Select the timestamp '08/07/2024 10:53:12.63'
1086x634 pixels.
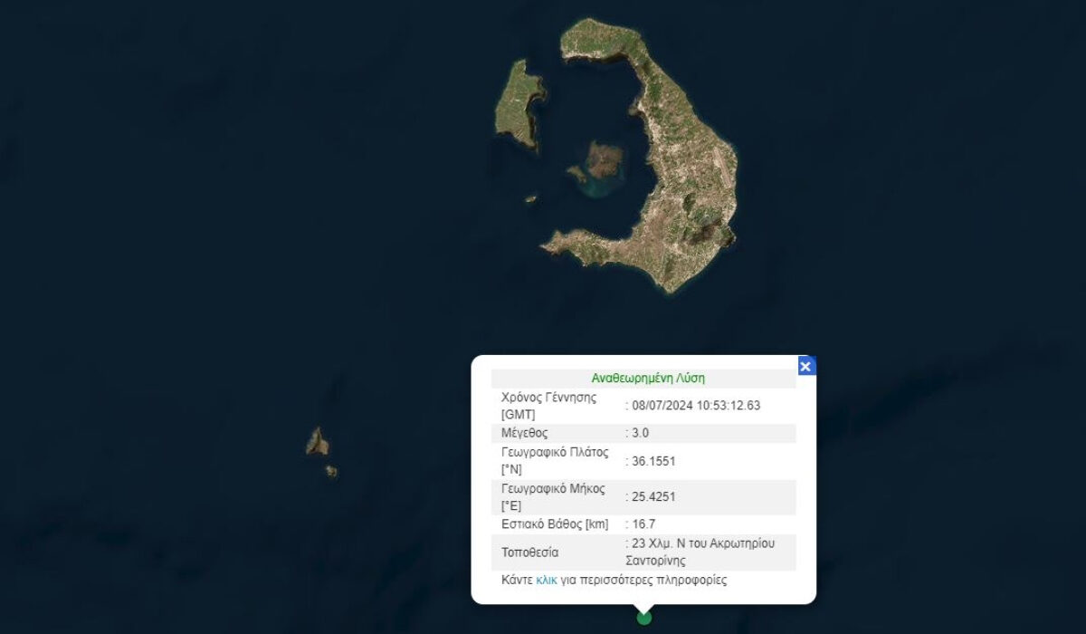(696, 406)
